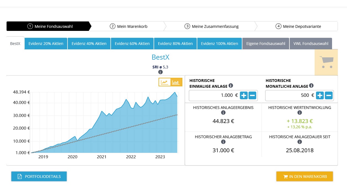The image size is (347, 187).
Task: Click the Portfoliodetails button
Action: (x=39, y=177)
